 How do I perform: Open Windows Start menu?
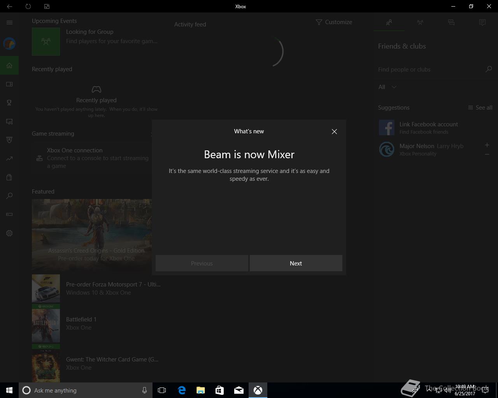[9, 390]
